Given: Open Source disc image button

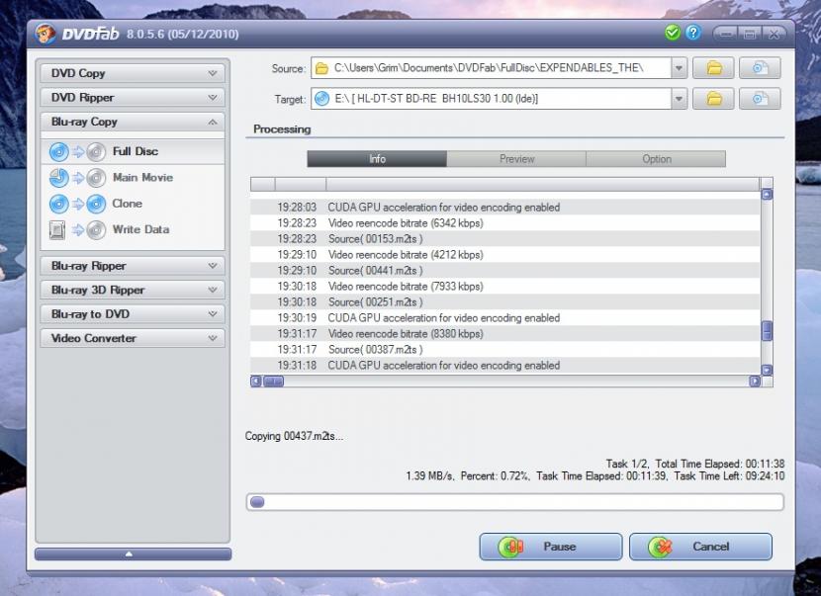Looking at the screenshot, I should [760, 68].
